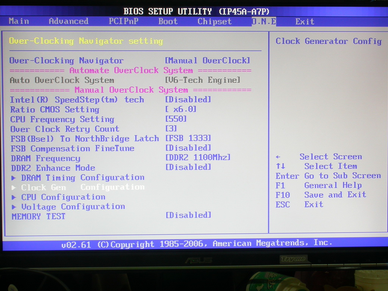The height and width of the screenshot is (291, 388).
Task: Select the V6-Tech Engine value
Action: 202,80
